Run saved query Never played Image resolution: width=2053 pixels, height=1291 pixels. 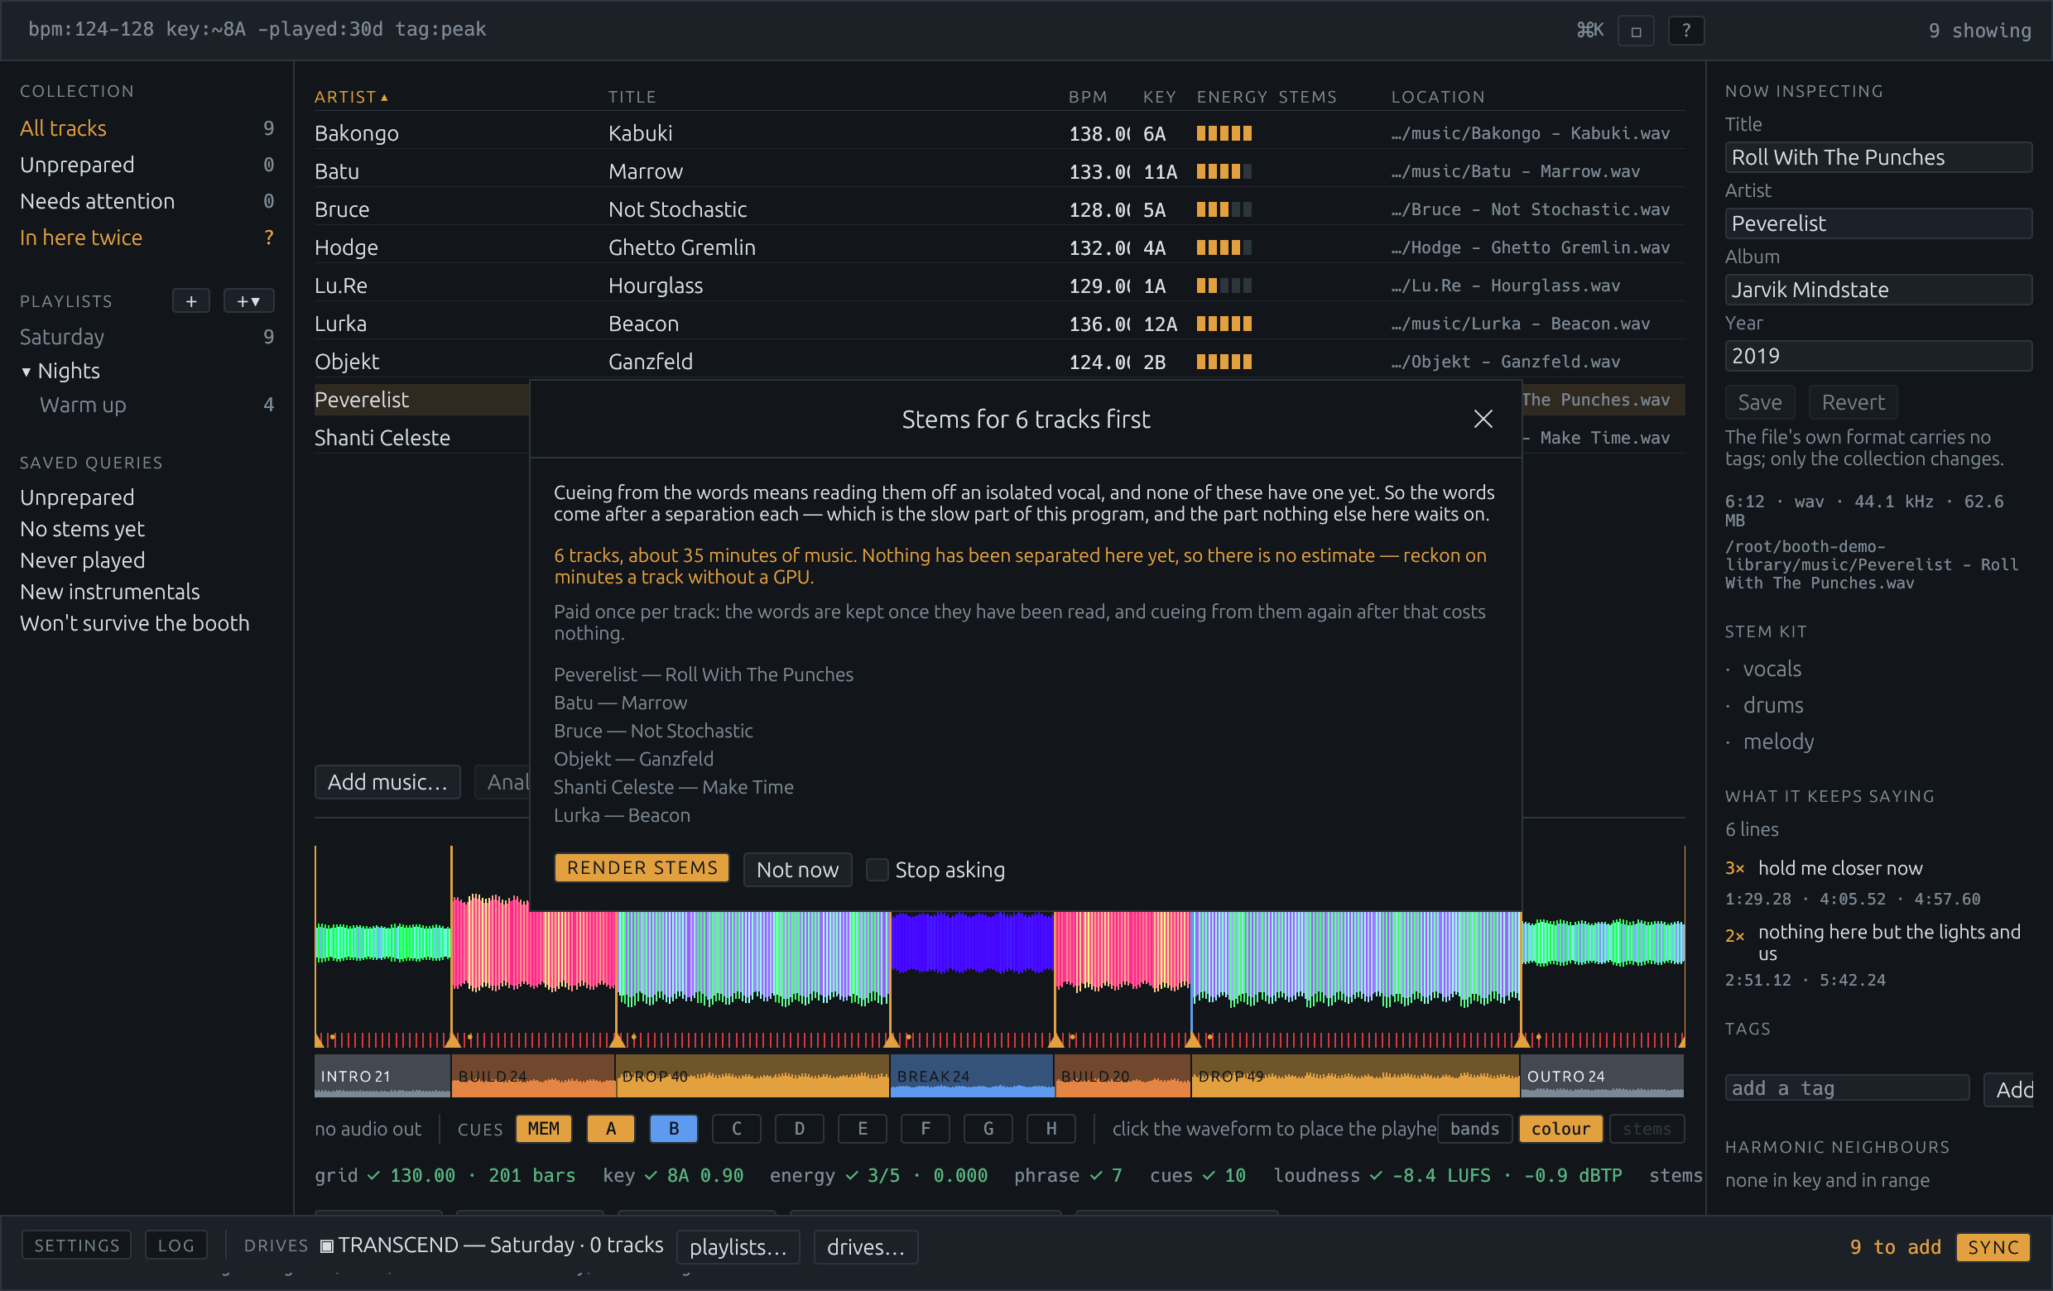point(82,561)
